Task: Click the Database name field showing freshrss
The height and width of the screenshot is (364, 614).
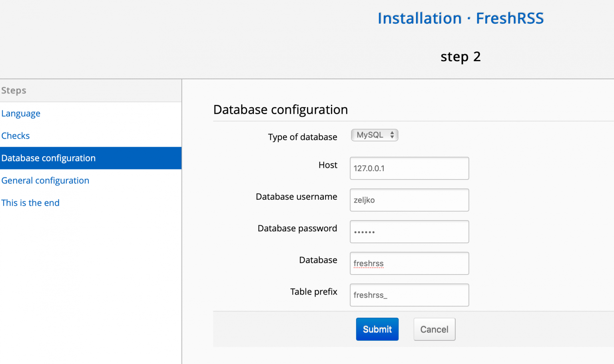Action: [x=409, y=263]
